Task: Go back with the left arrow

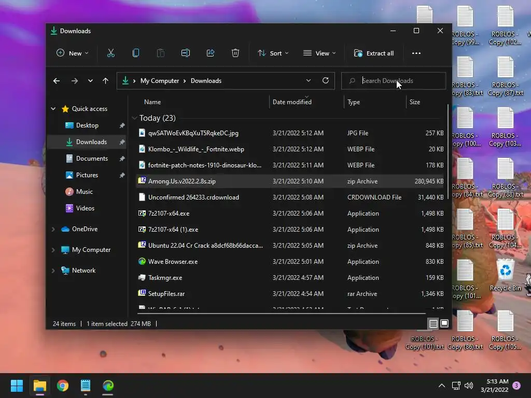Action: pos(57,81)
